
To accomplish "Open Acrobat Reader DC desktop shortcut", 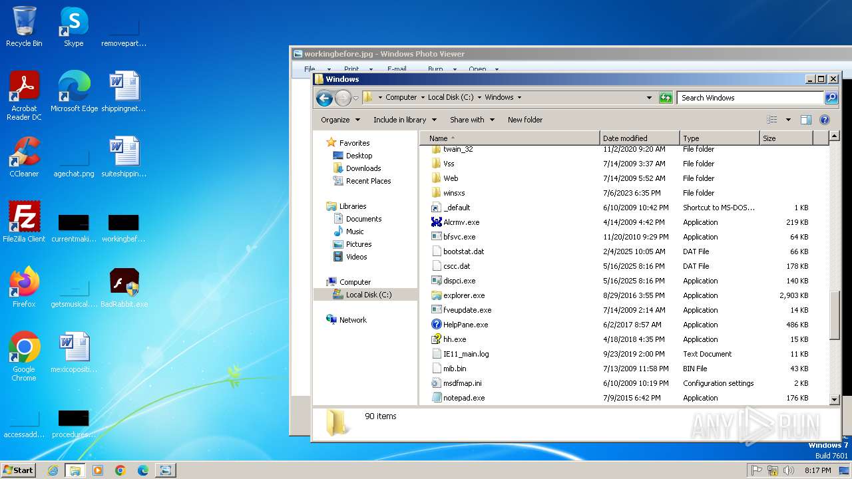I will [24, 96].
